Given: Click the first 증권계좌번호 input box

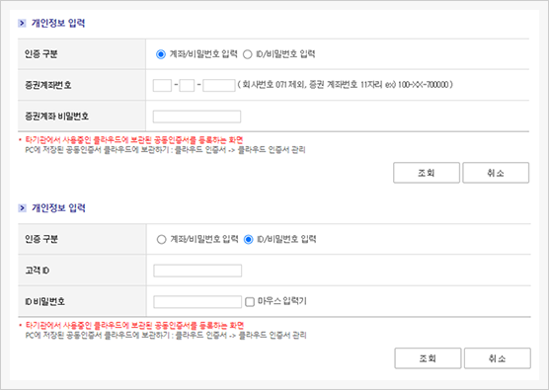Looking at the screenshot, I should click(x=162, y=86).
